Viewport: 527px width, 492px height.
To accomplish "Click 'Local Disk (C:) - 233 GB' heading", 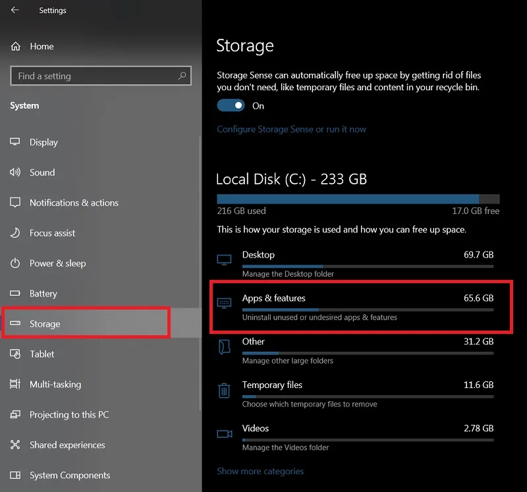I will click(291, 179).
